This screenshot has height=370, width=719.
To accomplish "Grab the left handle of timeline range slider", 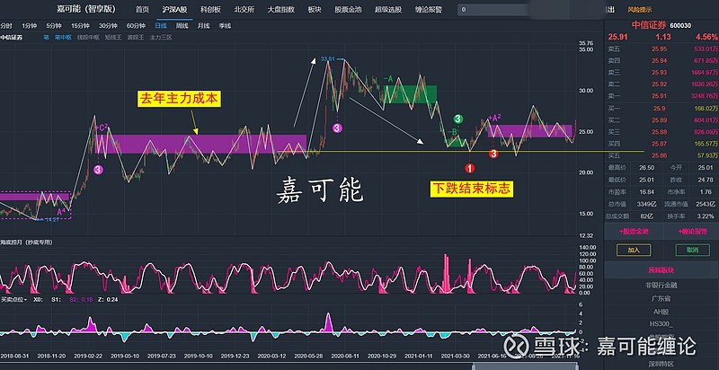I will tap(474, 366).
